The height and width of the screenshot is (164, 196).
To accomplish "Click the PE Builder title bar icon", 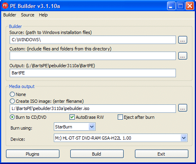I will coord(5,6).
